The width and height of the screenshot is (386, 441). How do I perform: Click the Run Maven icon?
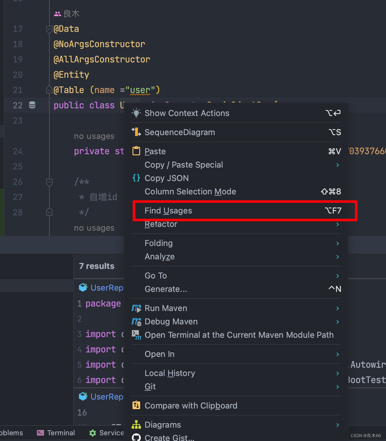136,308
